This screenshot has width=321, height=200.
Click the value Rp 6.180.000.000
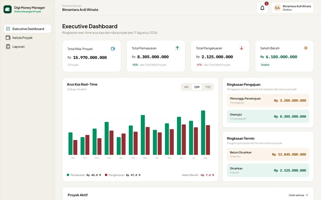(279, 57)
